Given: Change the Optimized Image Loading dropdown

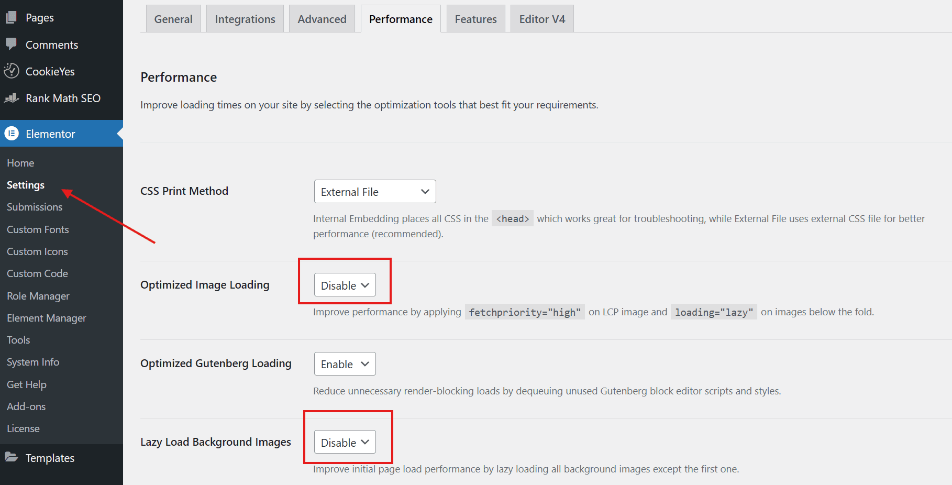Looking at the screenshot, I should pos(344,285).
